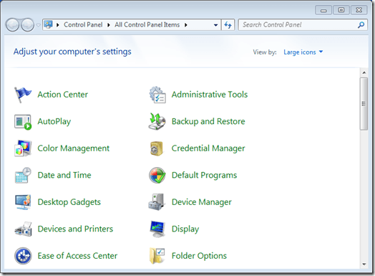Viewport: 375px width, 276px height.
Task: Open the View by Large icons dropdown
Action: tap(303, 52)
